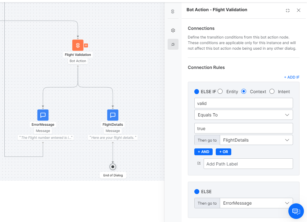
Task: Open the ErrorMessage dropdown under ELSE
Action: tap(256, 203)
